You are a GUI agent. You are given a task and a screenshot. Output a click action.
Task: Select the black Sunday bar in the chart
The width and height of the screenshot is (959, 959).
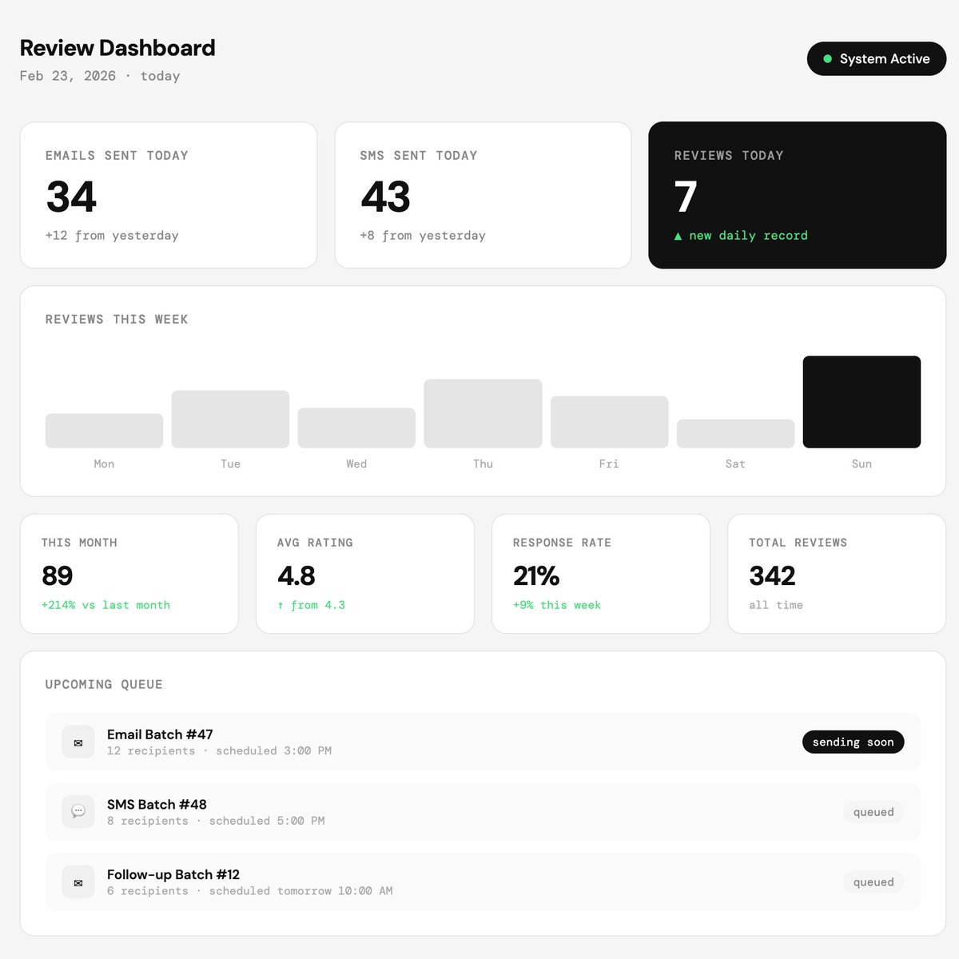pos(862,402)
